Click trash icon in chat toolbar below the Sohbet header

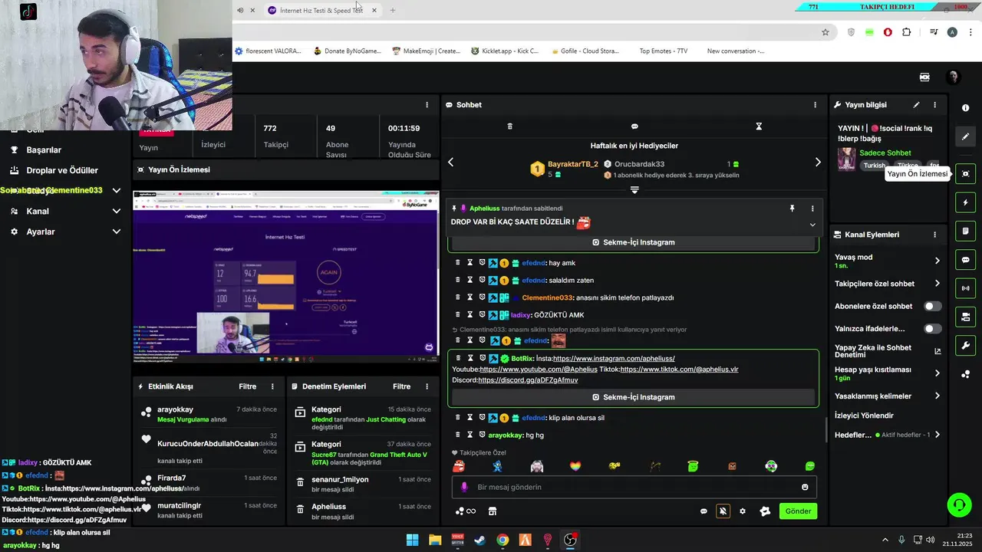pyautogui.click(x=509, y=126)
